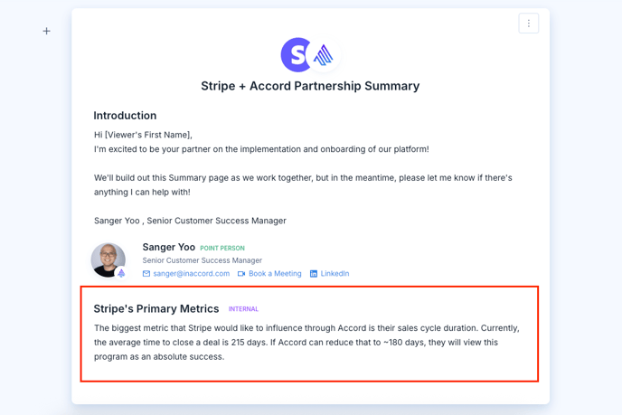Open sanger@inaccord.com email link
This screenshot has width=622, height=415.
click(x=191, y=274)
